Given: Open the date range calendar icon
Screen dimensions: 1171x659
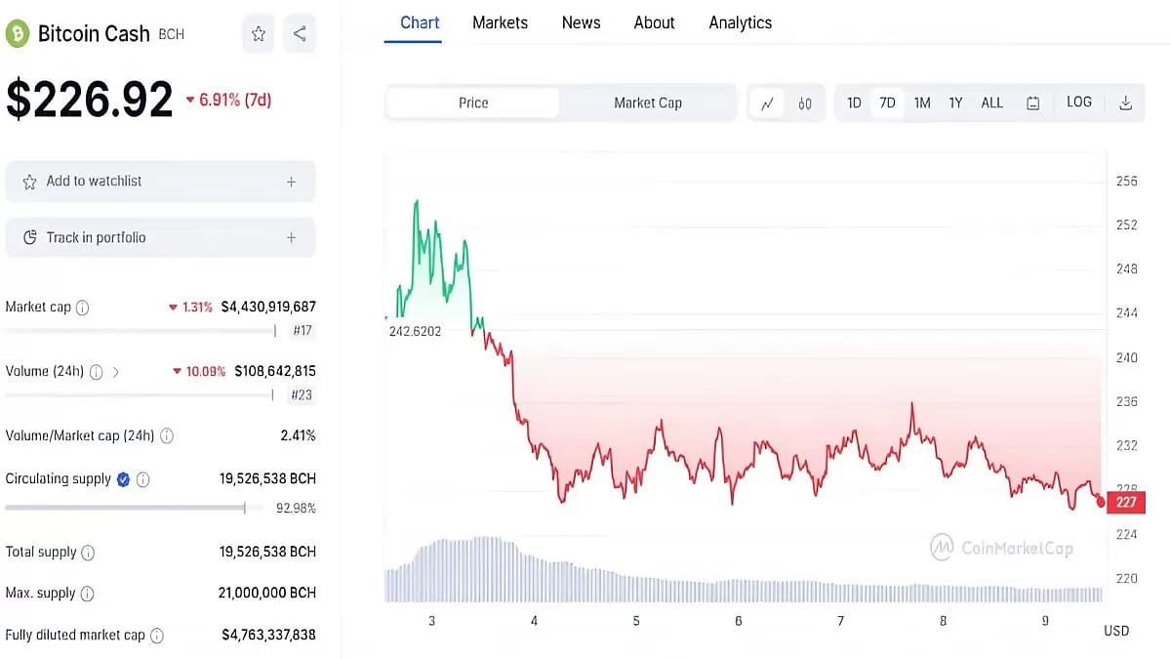Looking at the screenshot, I should pos(1033,103).
